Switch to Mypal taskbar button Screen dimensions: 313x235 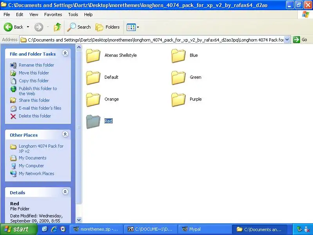pyautogui.click(x=204, y=229)
